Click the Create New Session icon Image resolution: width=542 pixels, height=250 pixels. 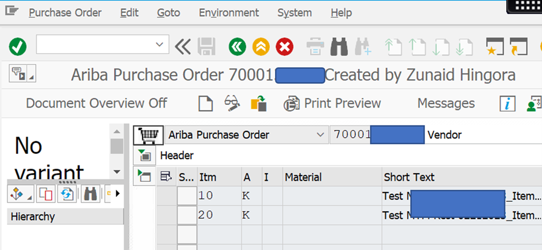pyautogui.click(x=495, y=46)
